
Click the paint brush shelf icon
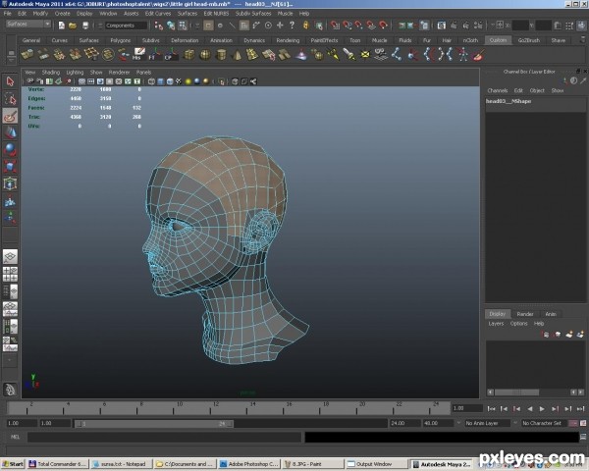tap(478, 55)
